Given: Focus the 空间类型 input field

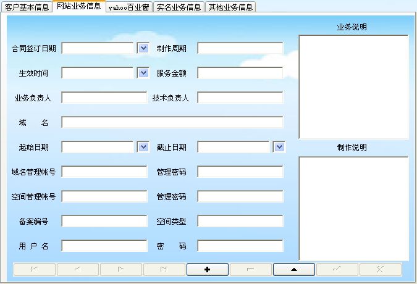Looking at the screenshot, I should point(240,221).
